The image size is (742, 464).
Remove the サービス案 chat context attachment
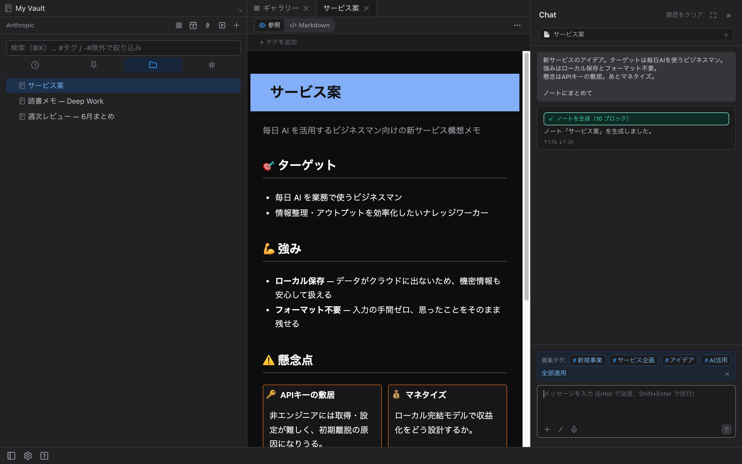(726, 35)
